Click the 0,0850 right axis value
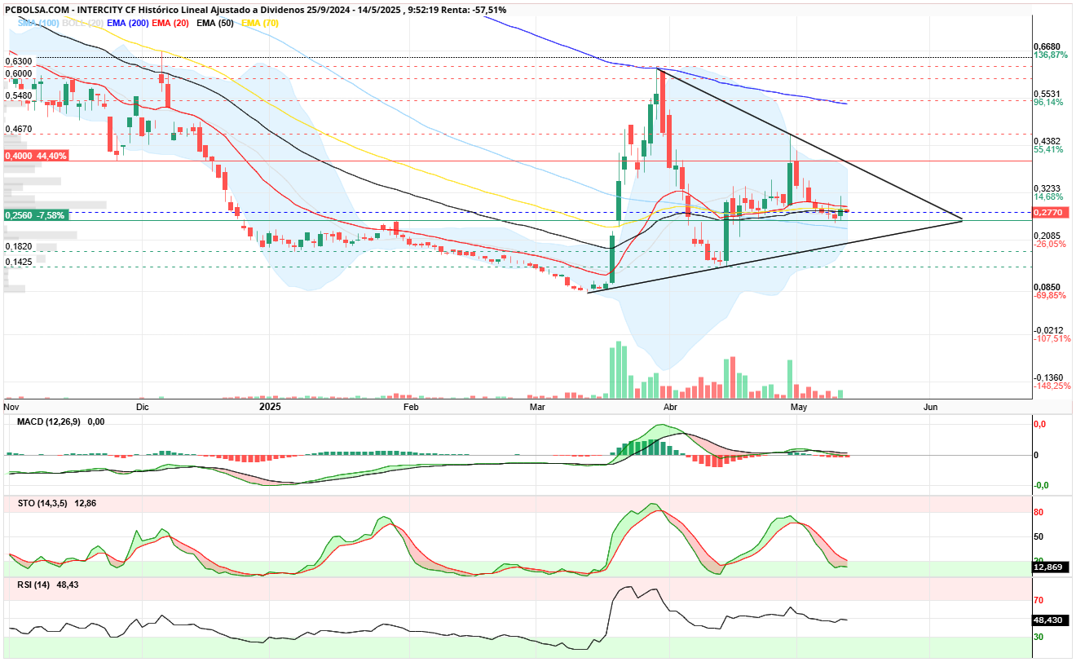This screenshot has height=662, width=1076. coord(1047,287)
